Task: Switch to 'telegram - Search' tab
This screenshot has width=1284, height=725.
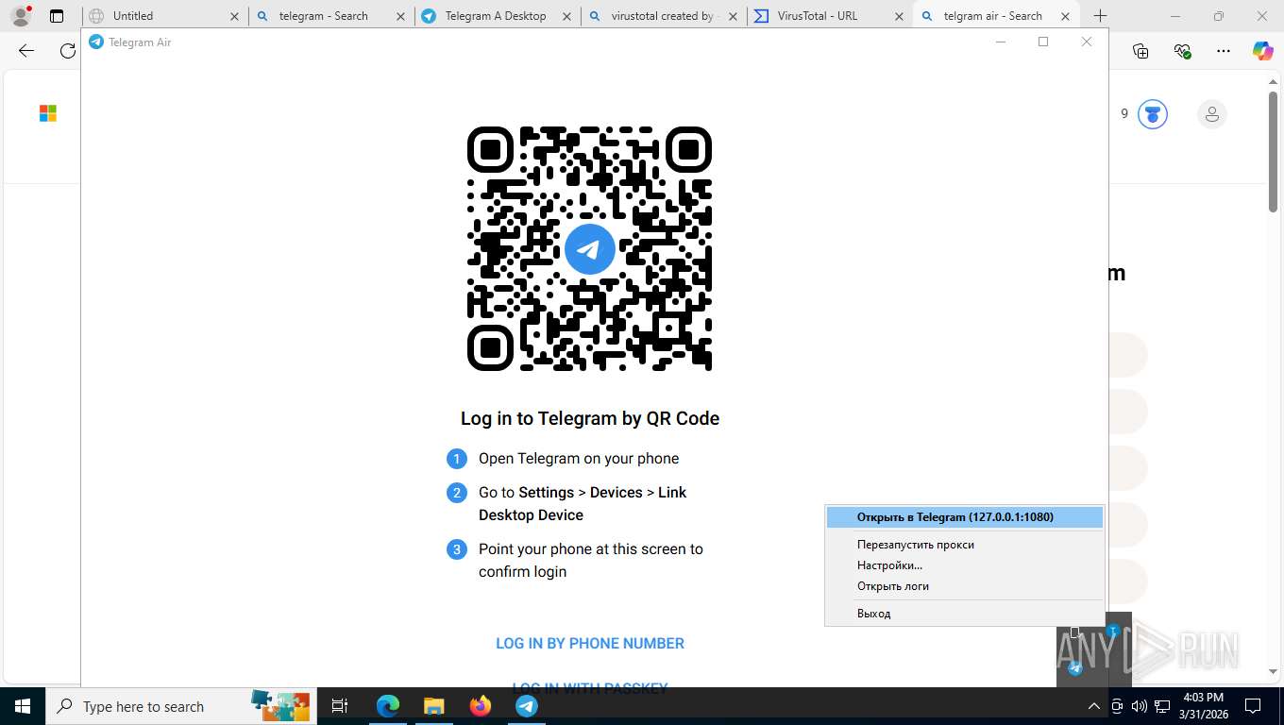Action: [x=331, y=16]
